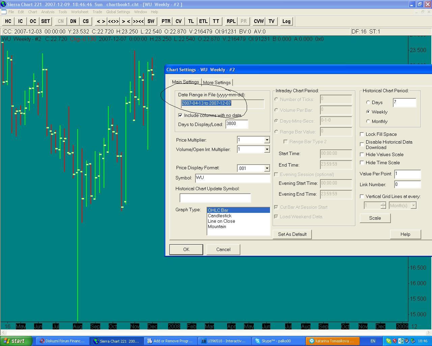Expand the Price Multiplier dropdown
432x346 pixels.
point(267,140)
